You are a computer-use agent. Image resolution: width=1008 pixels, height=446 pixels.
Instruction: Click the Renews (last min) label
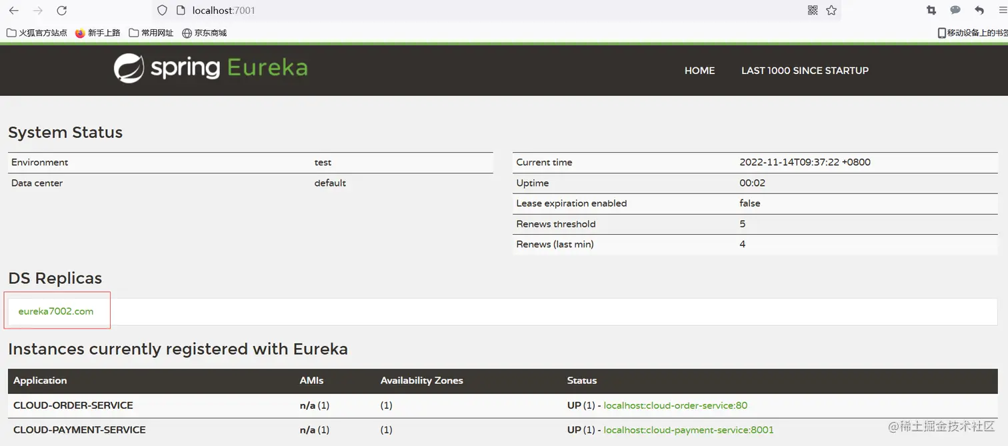(x=555, y=245)
